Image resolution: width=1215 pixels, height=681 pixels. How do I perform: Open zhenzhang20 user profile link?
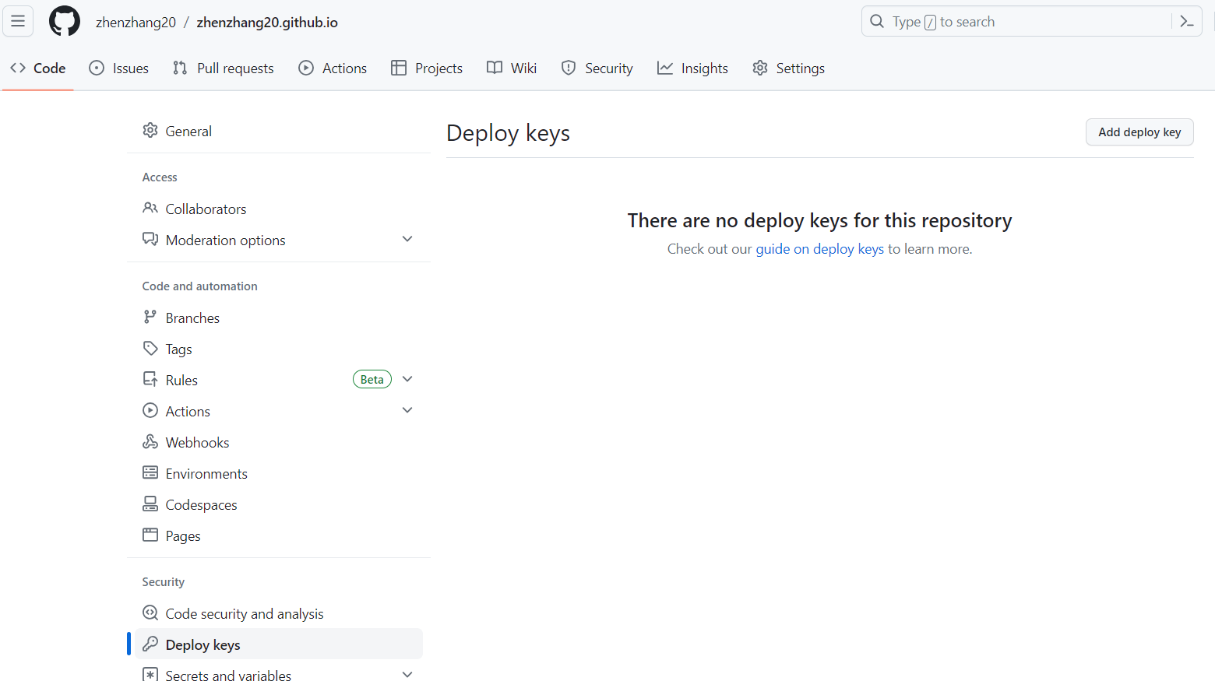pyautogui.click(x=136, y=23)
